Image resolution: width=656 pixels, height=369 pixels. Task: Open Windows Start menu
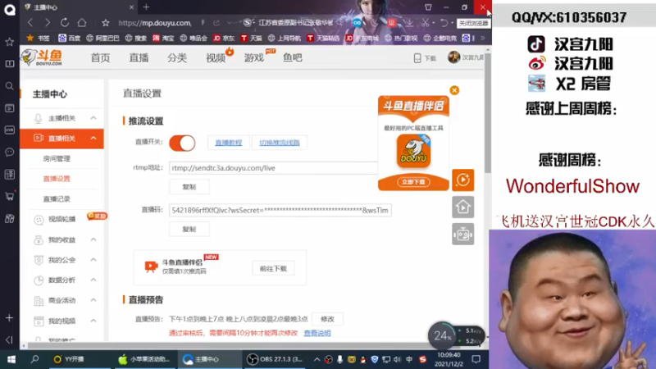[11, 359]
